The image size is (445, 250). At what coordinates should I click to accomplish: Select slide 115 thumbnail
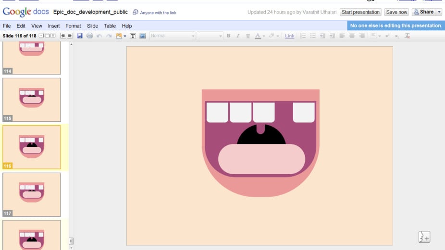pos(32,99)
